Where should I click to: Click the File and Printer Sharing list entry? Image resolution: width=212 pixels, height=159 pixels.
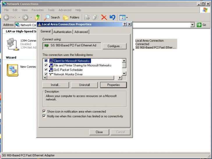(x=83, y=65)
